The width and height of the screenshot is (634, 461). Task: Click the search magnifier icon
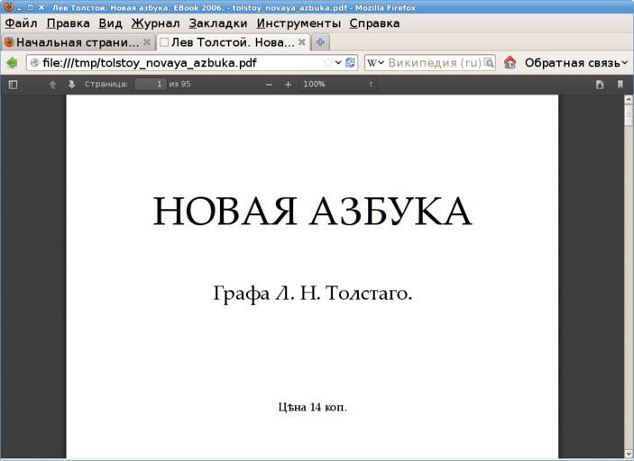(x=489, y=63)
